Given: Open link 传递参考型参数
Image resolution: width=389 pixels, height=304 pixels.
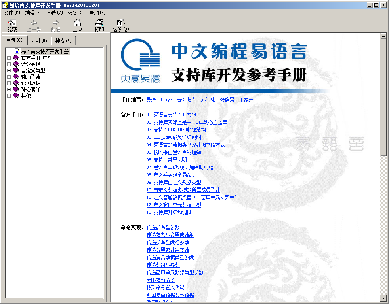Looking at the screenshot, I should click(163, 227).
